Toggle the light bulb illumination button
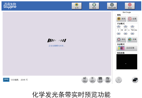Screen dimensions: 142x98 [x=119, y=80]
